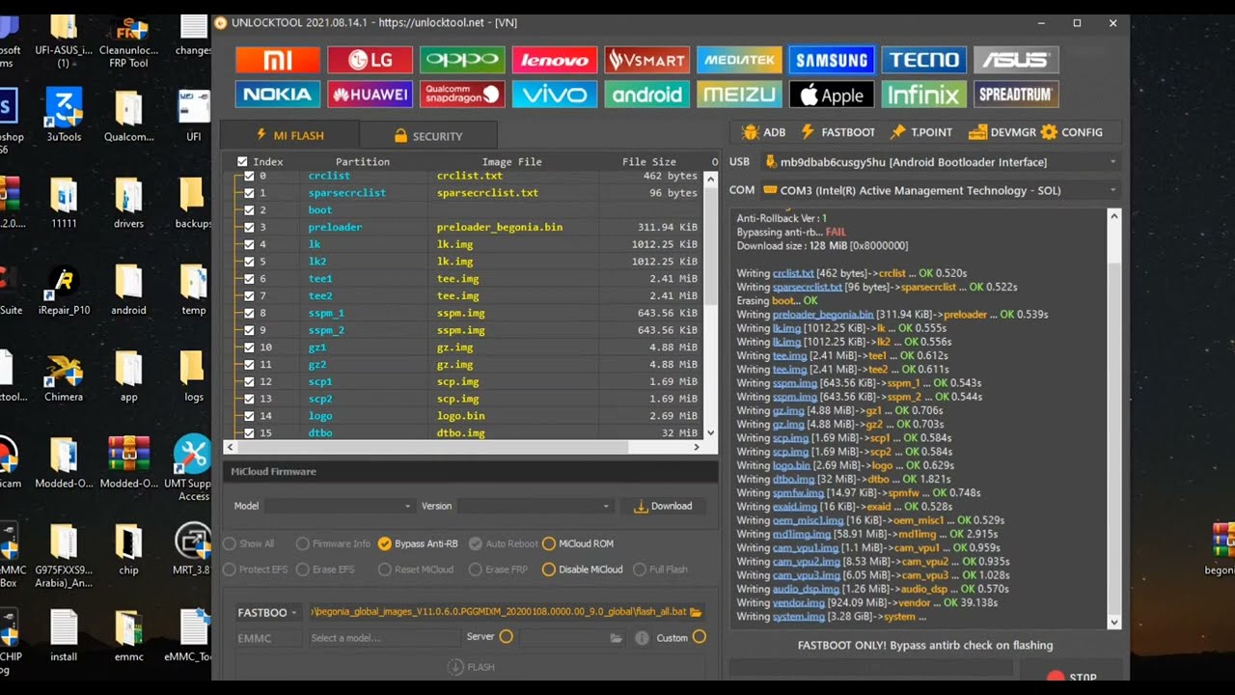Image resolution: width=1235 pixels, height=695 pixels.
Task: Open the T.POINT tool
Action: [921, 132]
